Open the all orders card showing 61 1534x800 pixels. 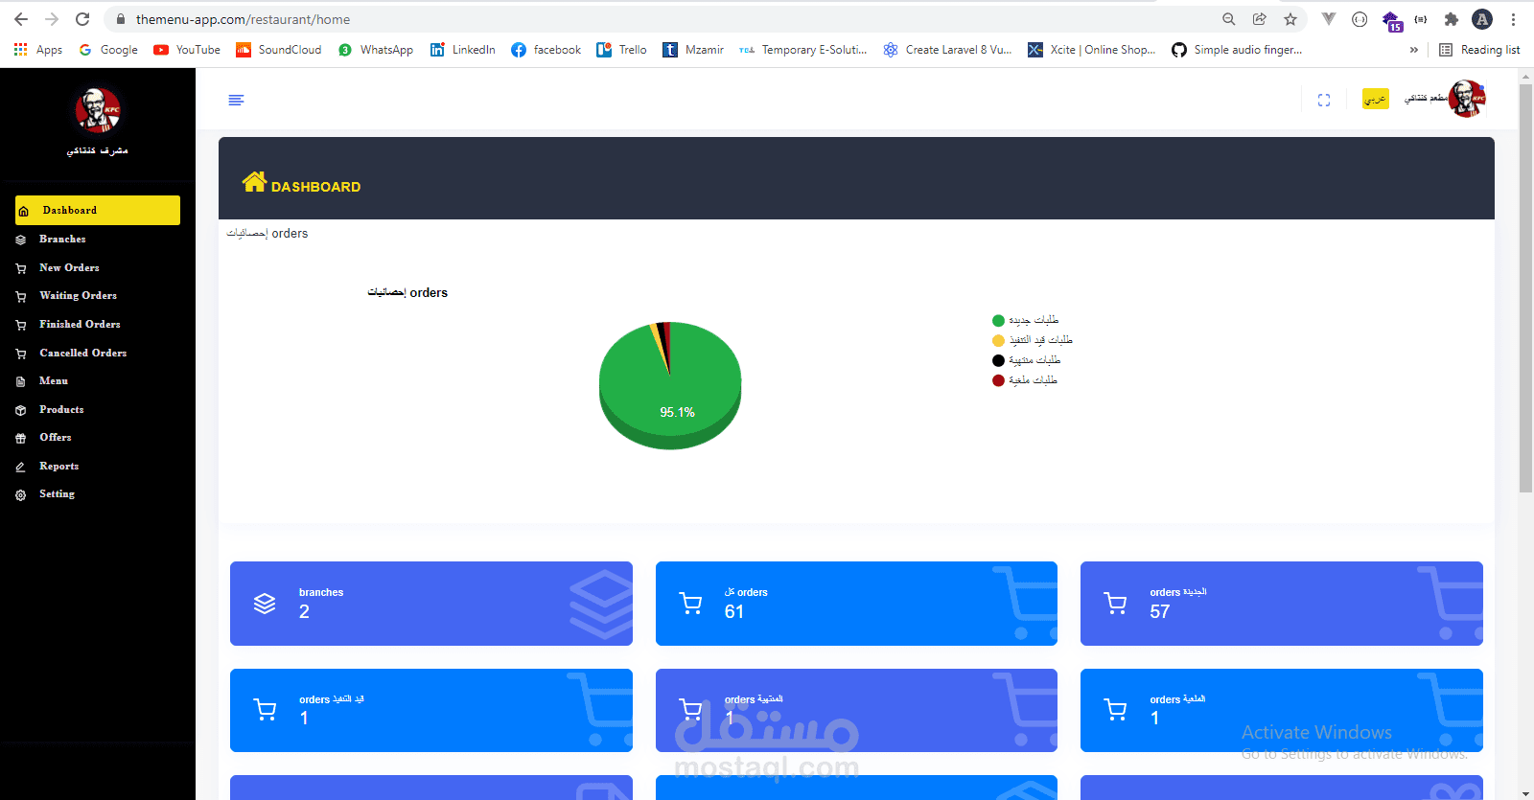tap(856, 604)
